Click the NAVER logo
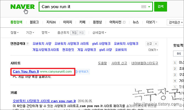The image size is (184, 110). click(x=23, y=7)
